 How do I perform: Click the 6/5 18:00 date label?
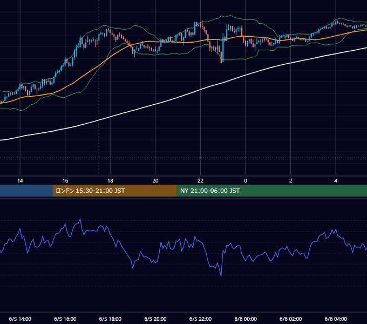click(x=110, y=319)
